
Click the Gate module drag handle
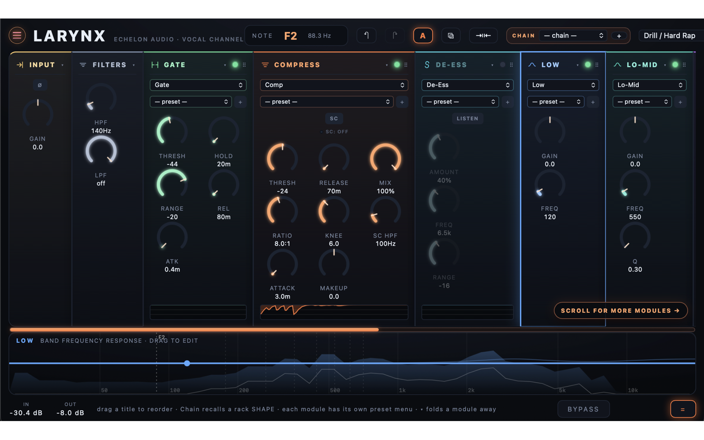pyautogui.click(x=244, y=65)
